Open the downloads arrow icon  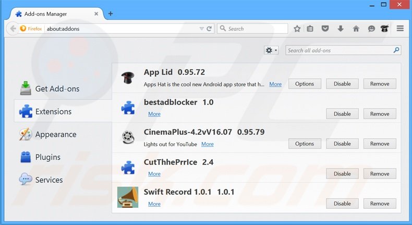click(x=341, y=29)
